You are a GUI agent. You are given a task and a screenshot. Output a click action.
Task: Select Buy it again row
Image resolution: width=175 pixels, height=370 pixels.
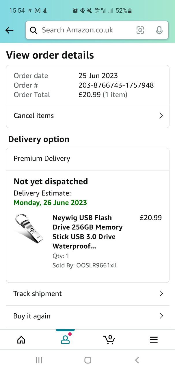32,316
